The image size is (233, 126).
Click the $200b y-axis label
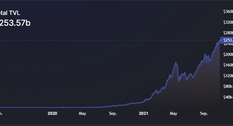coord(227,54)
